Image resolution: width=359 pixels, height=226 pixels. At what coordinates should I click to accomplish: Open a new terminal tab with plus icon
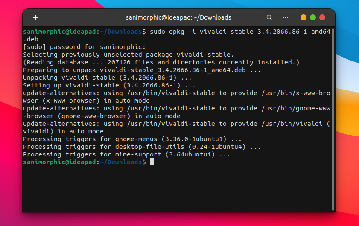pyautogui.click(x=35, y=17)
